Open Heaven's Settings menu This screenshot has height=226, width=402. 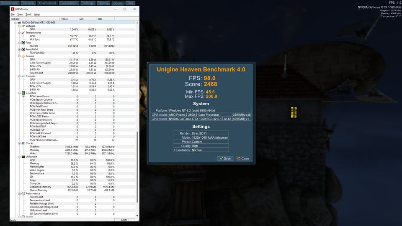click(x=88, y=3)
